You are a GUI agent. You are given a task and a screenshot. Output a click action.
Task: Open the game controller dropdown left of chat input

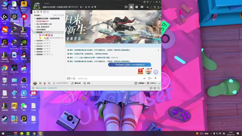[69, 79]
